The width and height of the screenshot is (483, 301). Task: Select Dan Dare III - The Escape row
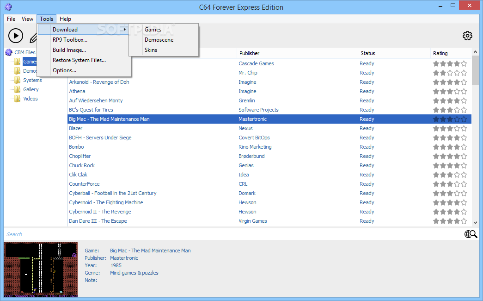click(269, 221)
